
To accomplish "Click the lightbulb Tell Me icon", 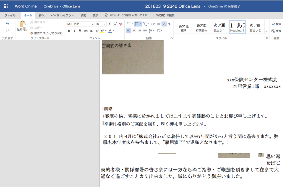I will coord(106,15).
